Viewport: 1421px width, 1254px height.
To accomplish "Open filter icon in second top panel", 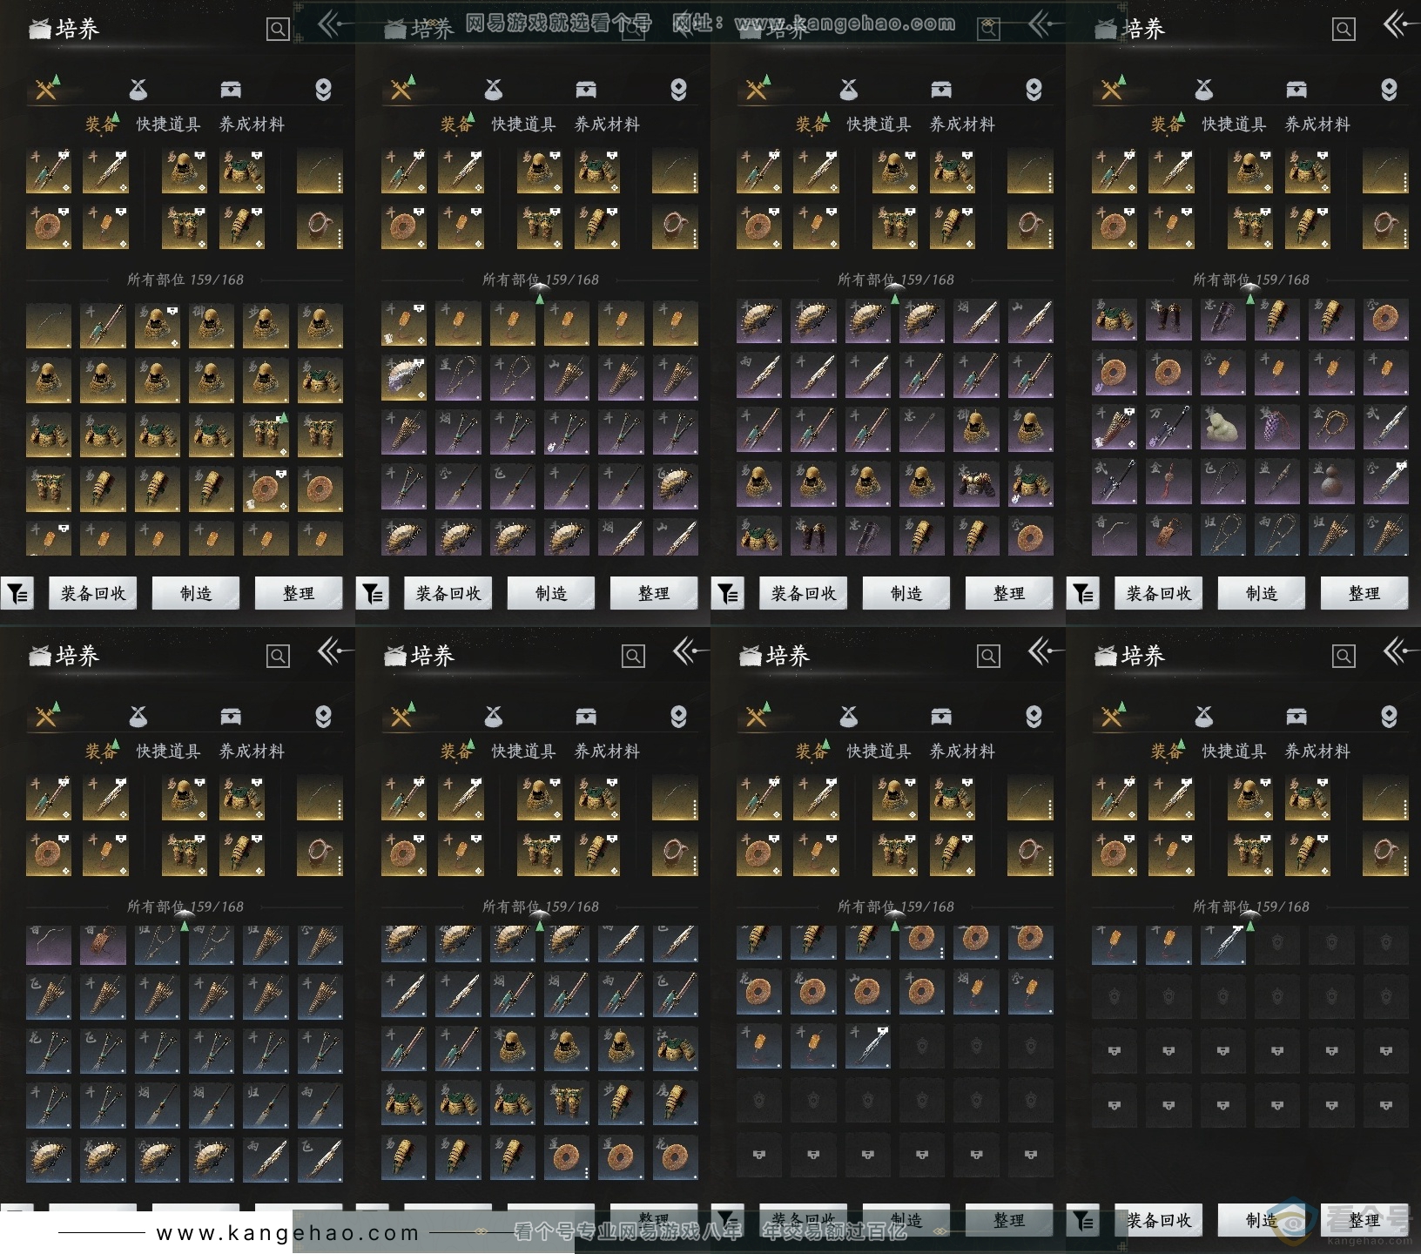I will pyautogui.click(x=373, y=594).
